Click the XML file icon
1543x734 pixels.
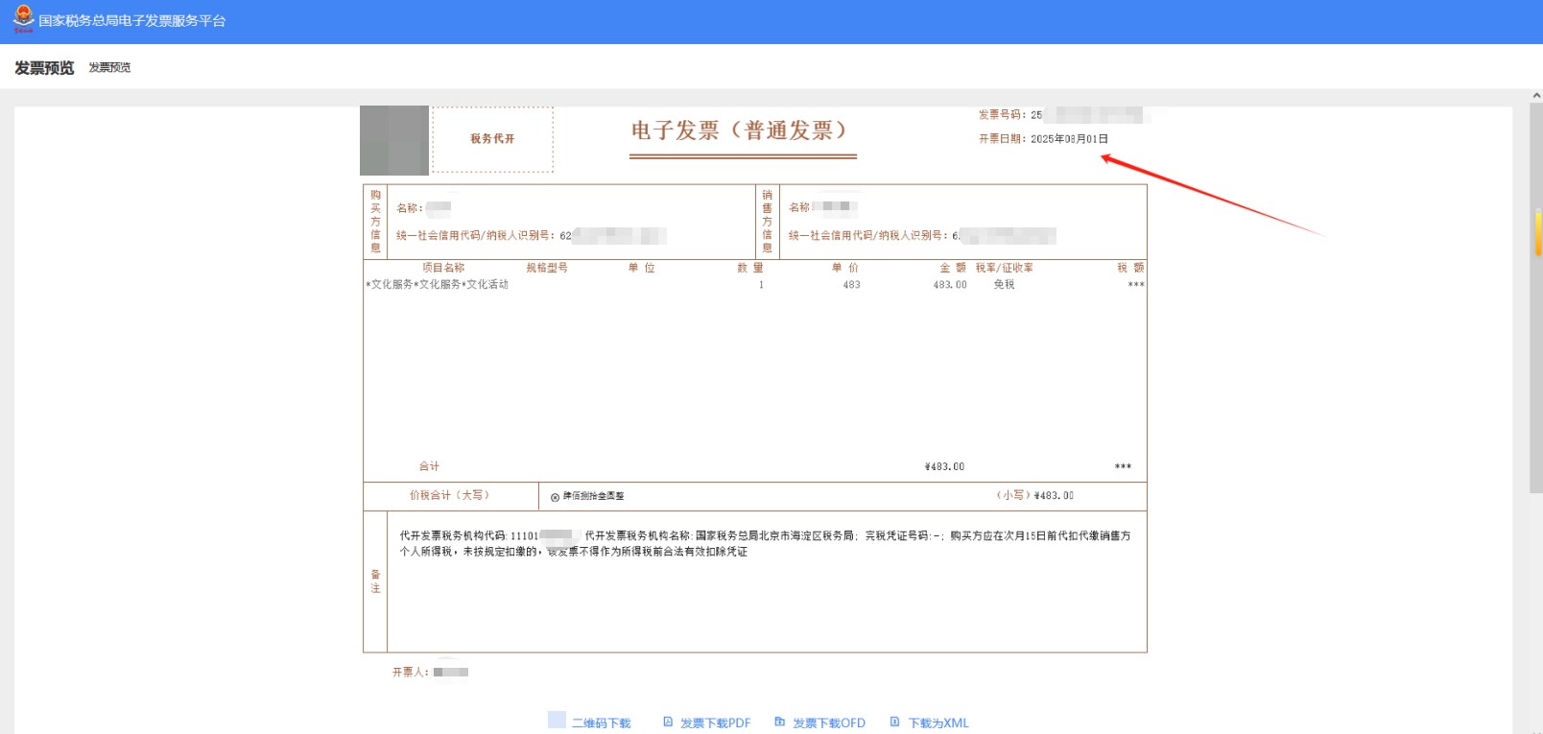[894, 722]
